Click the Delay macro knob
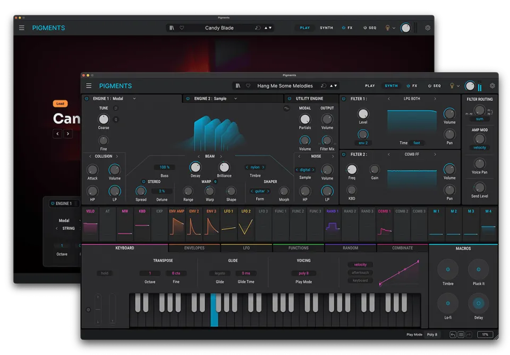This screenshot has height=355, width=510. point(479,304)
